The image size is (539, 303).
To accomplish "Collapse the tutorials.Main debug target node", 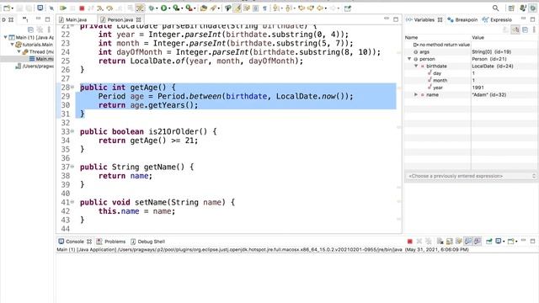I will click(12, 45).
